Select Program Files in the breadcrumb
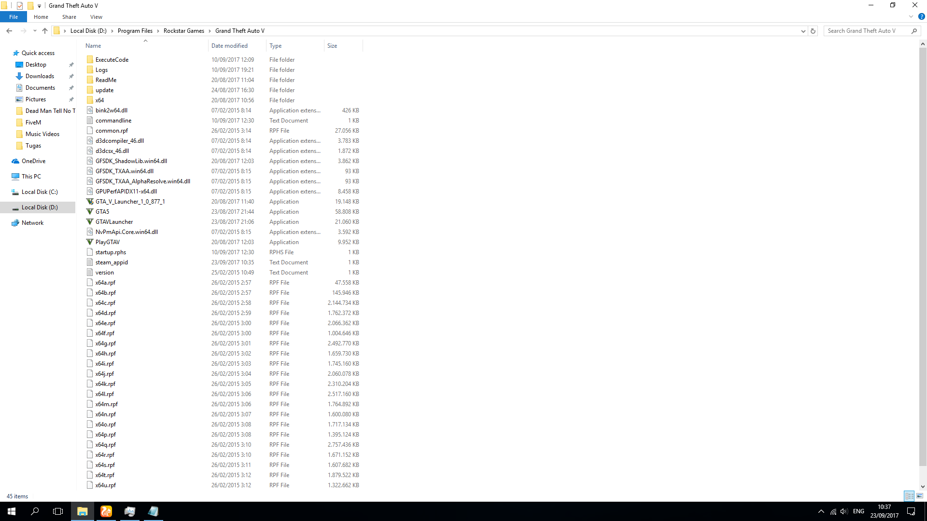The image size is (927, 521). coord(135,31)
